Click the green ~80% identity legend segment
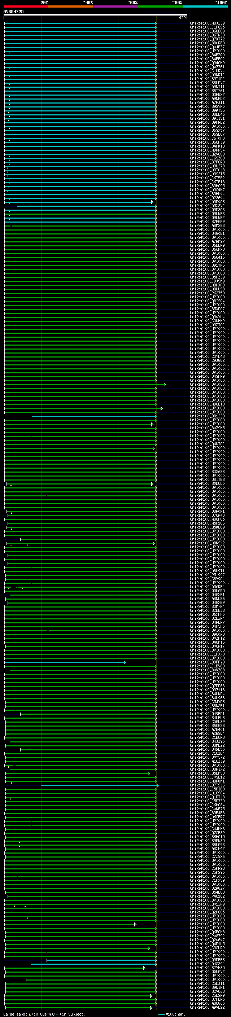The width and height of the screenshot is (231, 1017). [160, 6]
